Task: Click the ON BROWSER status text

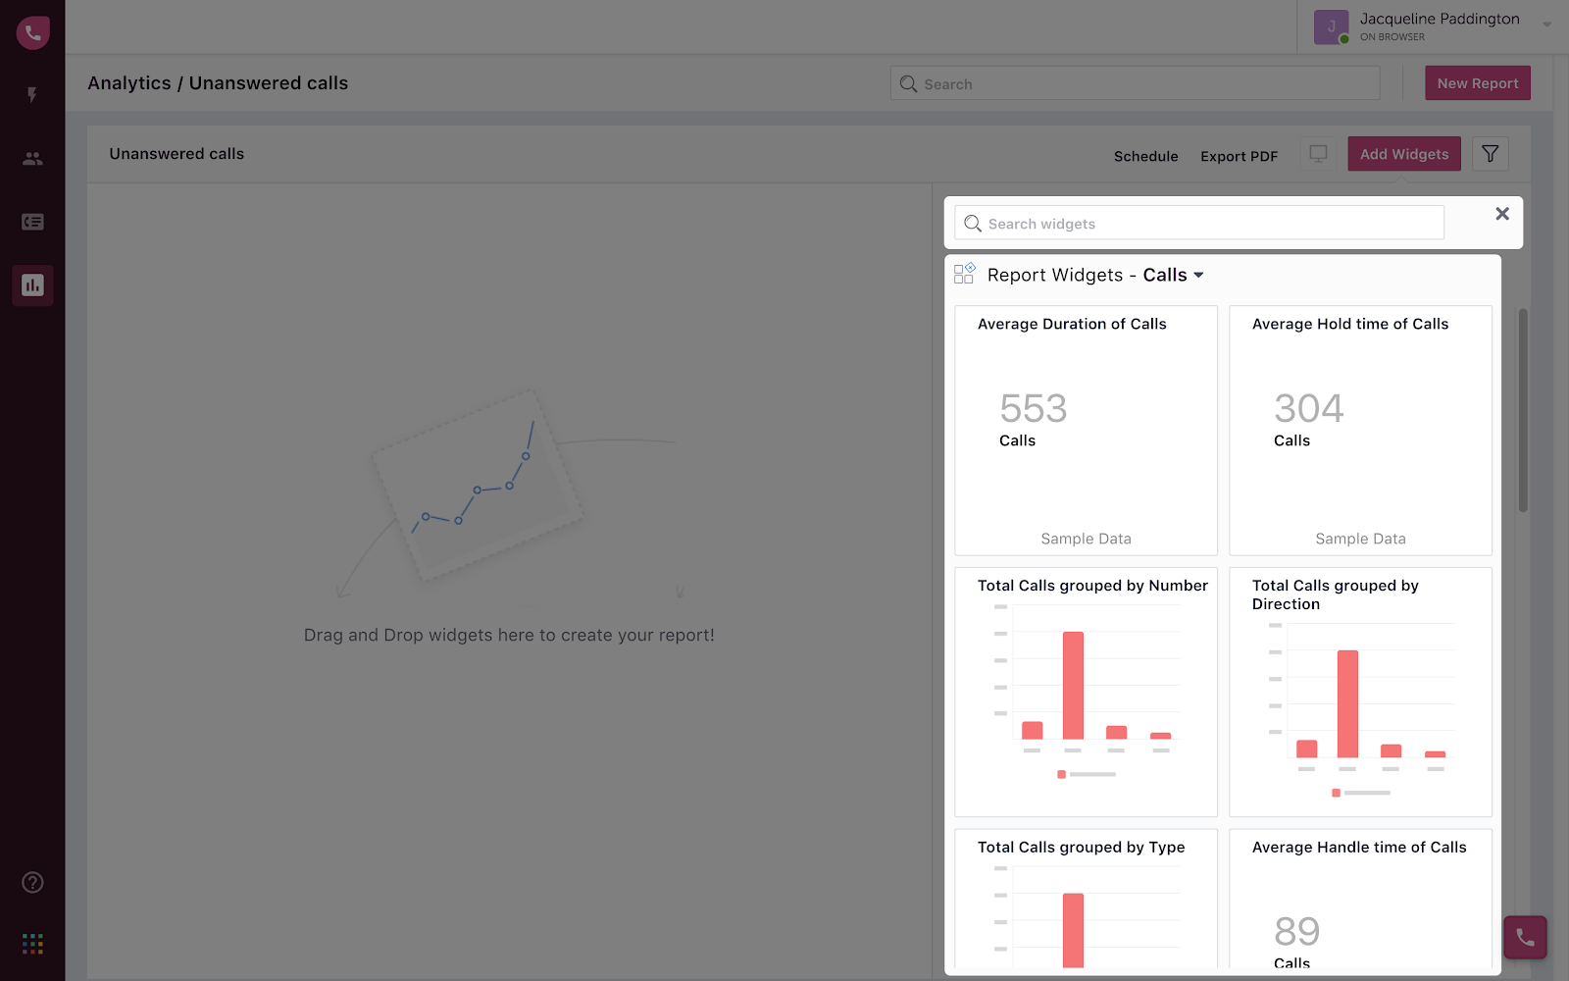Action: point(1392,37)
